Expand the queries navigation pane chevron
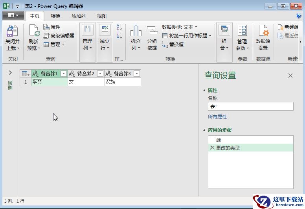This screenshot has height=209, width=305. 10,73
